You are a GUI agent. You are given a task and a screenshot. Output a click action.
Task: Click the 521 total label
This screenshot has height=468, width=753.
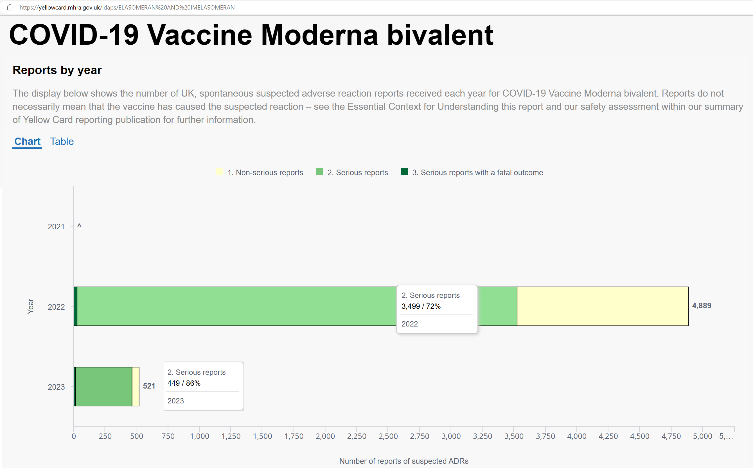149,386
